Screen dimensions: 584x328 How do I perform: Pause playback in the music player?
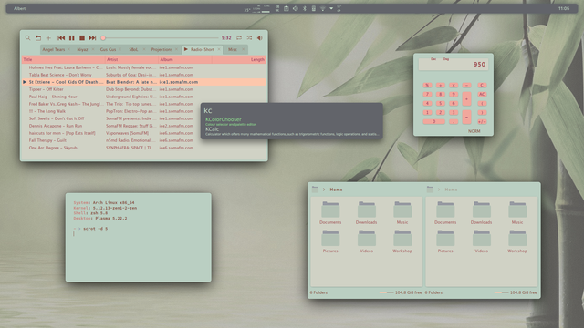coord(72,38)
